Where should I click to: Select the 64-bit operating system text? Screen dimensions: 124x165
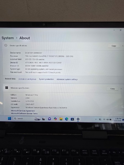pos(44,69)
